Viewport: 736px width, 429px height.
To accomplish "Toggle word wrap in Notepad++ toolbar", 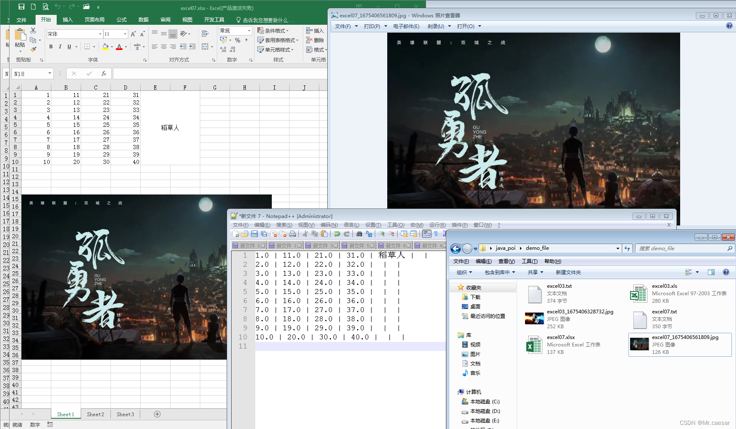I will click(427, 234).
